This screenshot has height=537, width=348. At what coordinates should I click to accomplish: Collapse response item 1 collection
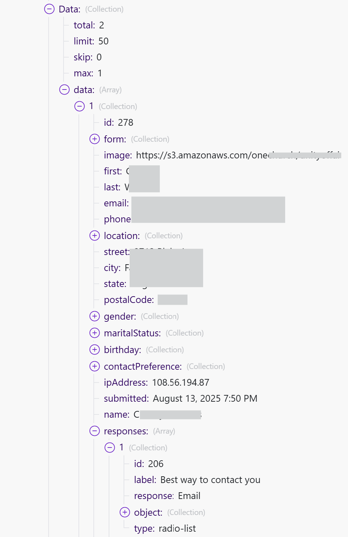(110, 447)
